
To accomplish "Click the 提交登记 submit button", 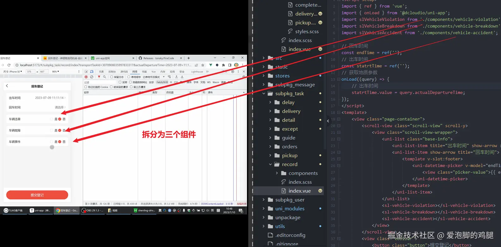I will pyautogui.click(x=37, y=195).
